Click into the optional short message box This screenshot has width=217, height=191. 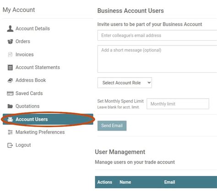pos(157,59)
